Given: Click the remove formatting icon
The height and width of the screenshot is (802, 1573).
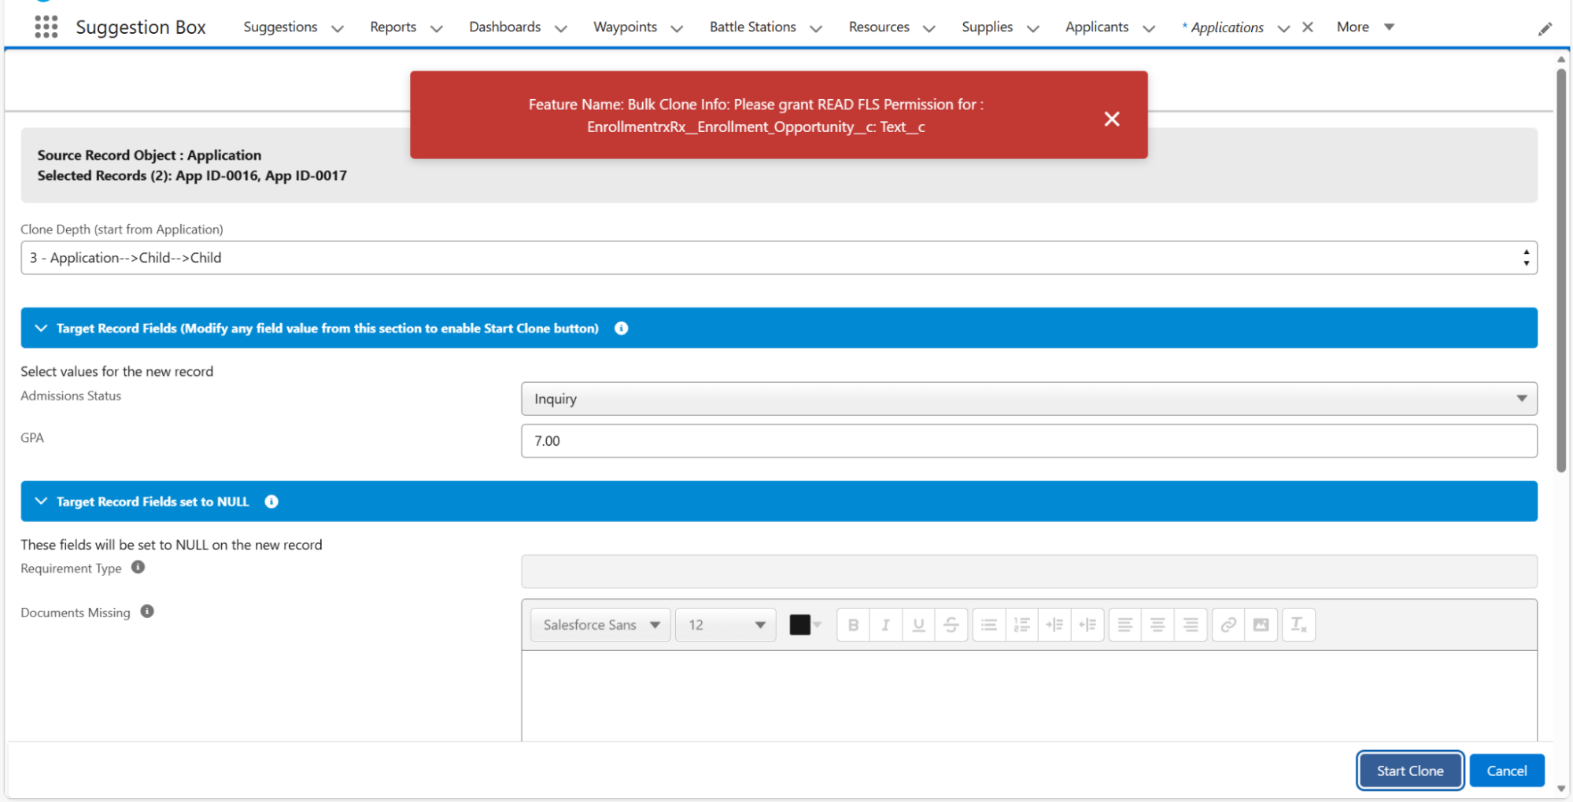Looking at the screenshot, I should 1298,625.
